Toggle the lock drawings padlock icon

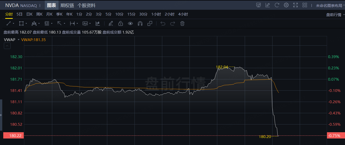[120, 24]
